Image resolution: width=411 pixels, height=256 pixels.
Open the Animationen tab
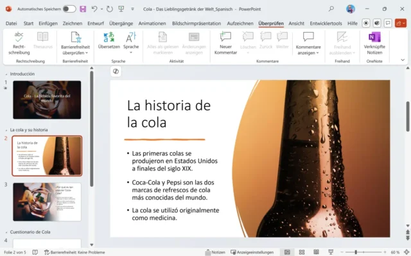tap(152, 23)
